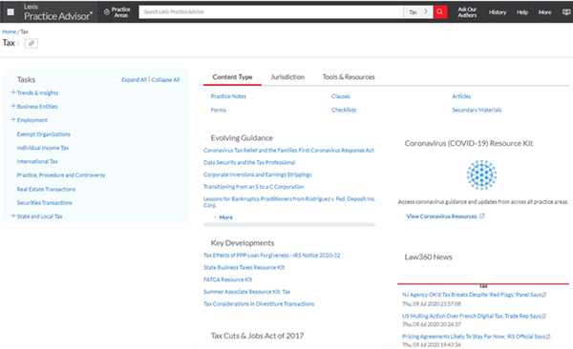
Task: Click View Coronavirus Resources link
Action: (441, 216)
